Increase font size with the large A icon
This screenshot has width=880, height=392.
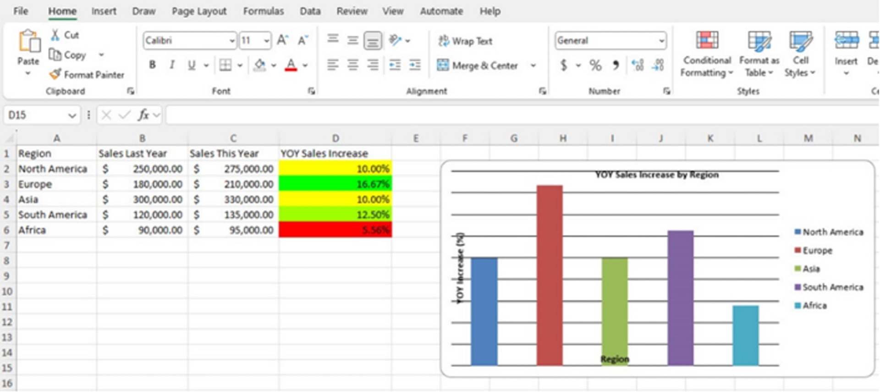[x=282, y=40]
